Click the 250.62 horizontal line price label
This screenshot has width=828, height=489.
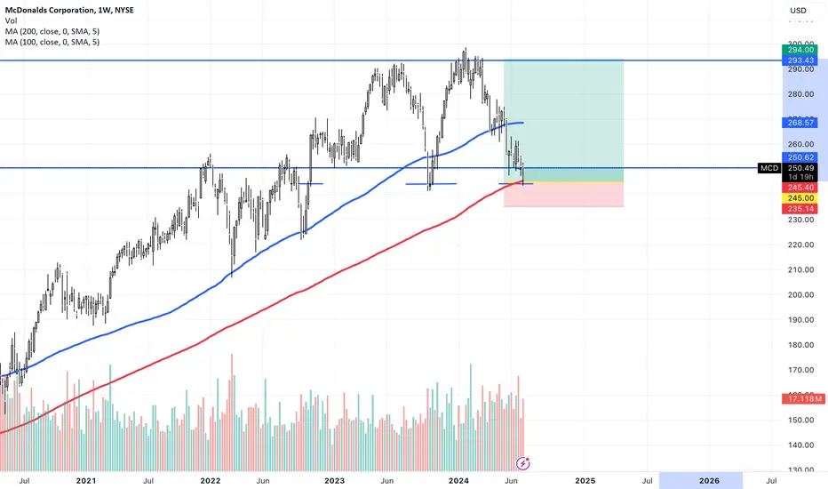tap(800, 157)
